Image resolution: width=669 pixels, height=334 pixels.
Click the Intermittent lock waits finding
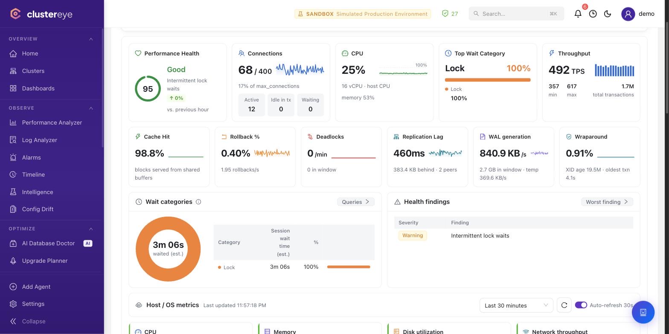(480, 235)
